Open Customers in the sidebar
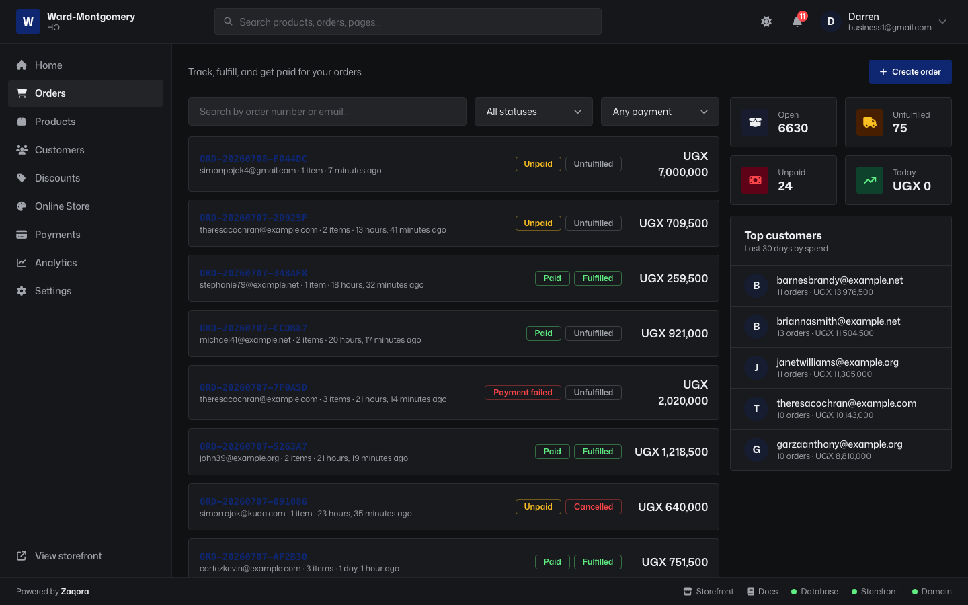968x605 pixels. click(x=85, y=150)
